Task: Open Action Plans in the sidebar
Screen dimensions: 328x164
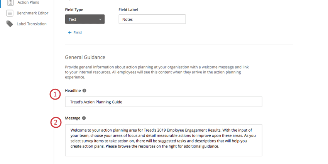Action: (28, 3)
